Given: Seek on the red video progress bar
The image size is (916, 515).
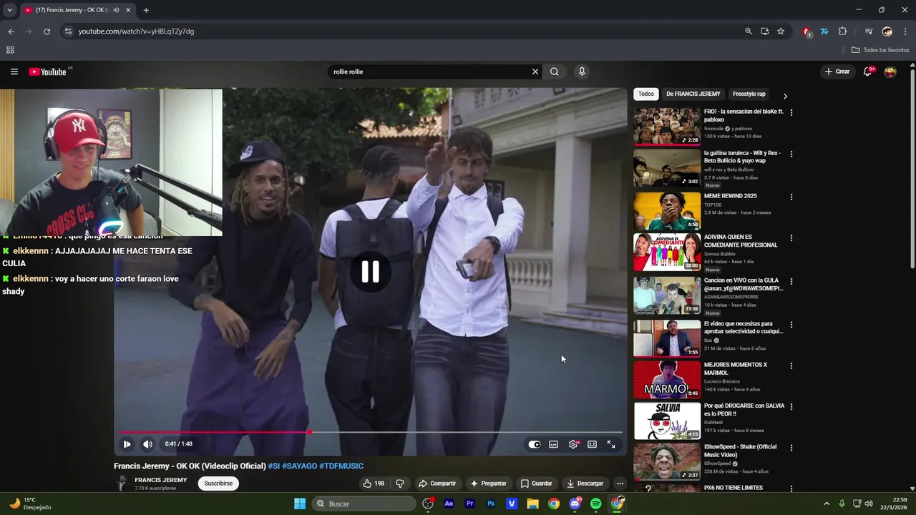Looking at the screenshot, I should [x=371, y=432].
